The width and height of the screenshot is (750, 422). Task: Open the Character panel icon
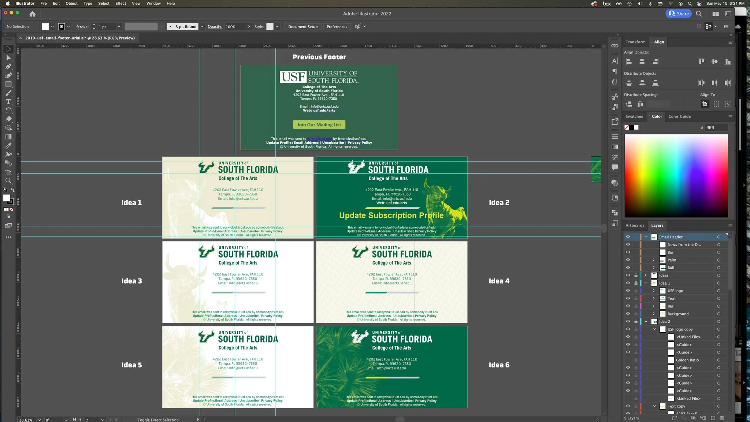pos(615,61)
